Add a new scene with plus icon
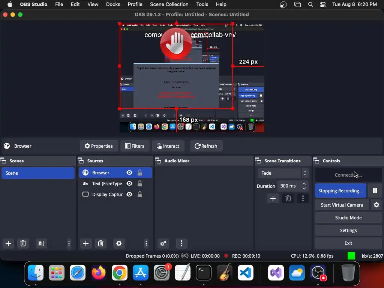Image resolution: width=384 pixels, height=288 pixels. pyautogui.click(x=8, y=243)
